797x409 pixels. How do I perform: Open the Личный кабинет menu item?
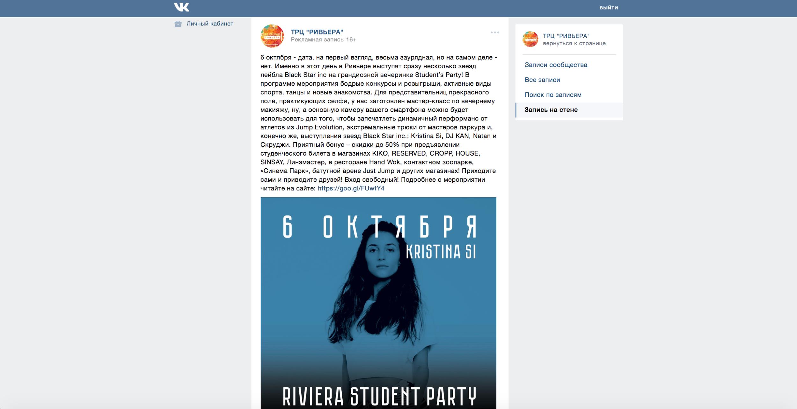(x=210, y=24)
